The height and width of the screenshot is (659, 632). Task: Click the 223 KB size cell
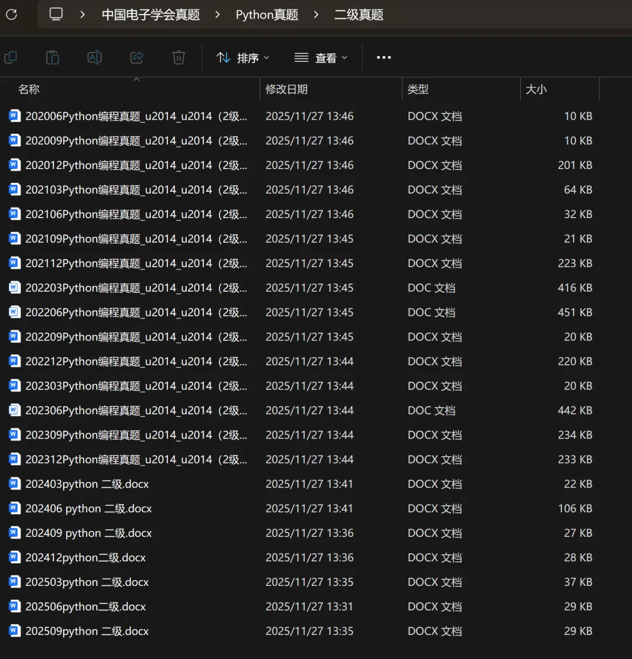pos(575,263)
